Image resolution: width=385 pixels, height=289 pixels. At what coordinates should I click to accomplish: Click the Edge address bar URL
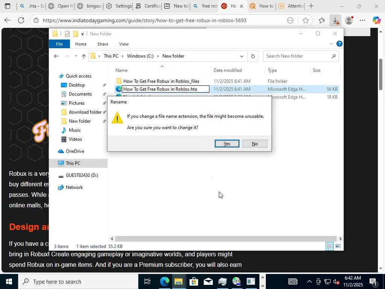tap(145, 20)
